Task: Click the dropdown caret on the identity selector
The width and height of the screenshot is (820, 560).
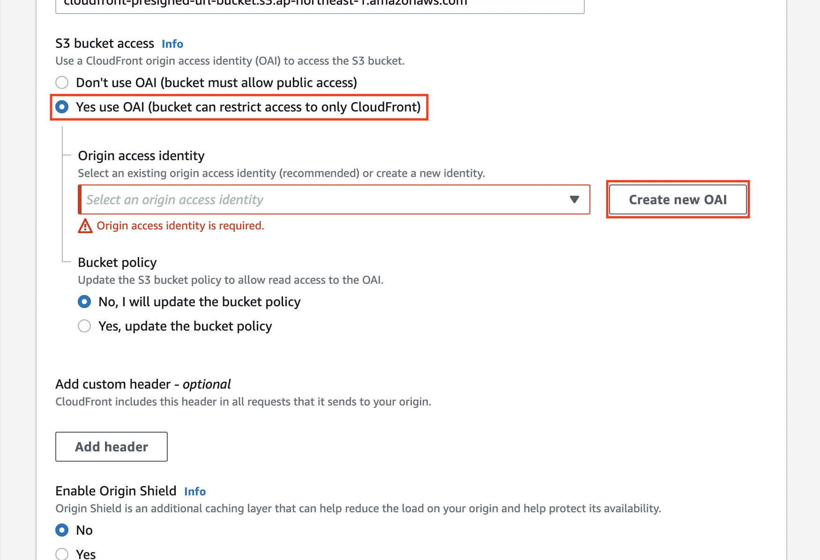Action: [x=574, y=199]
